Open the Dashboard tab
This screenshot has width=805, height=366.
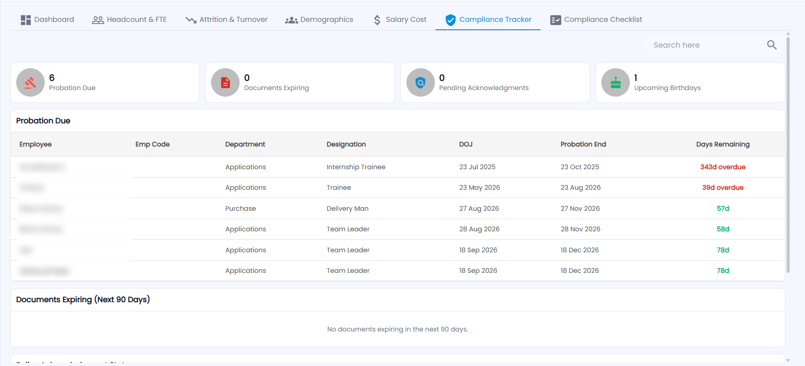point(47,20)
